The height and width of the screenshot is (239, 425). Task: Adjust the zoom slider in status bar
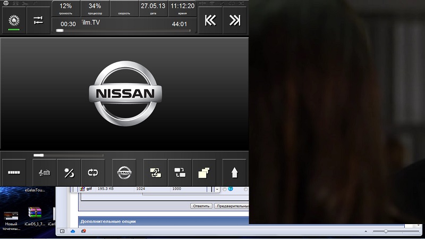pyautogui.click(x=386, y=231)
